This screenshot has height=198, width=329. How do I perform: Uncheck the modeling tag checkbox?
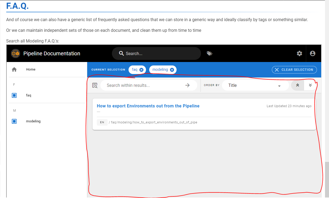point(14,121)
